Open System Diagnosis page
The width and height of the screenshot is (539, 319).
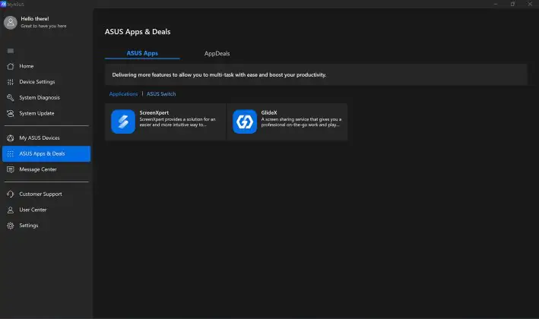(40, 98)
